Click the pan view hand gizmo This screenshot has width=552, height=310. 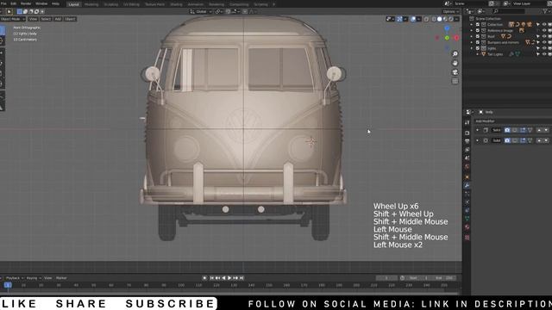coord(455,63)
